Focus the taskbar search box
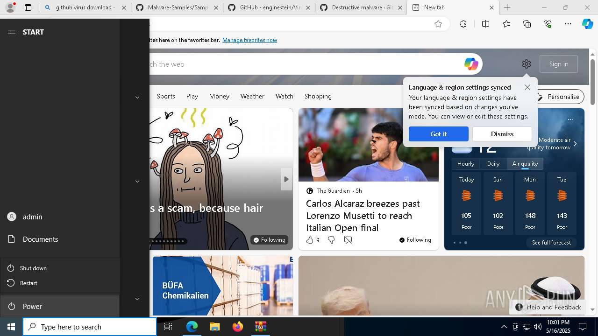The image size is (598, 336). (x=90, y=327)
